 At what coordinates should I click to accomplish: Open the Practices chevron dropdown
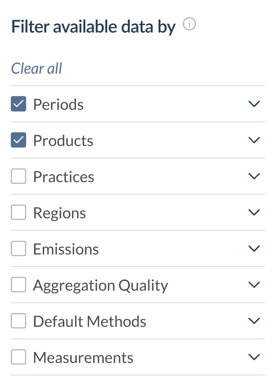[x=254, y=176]
